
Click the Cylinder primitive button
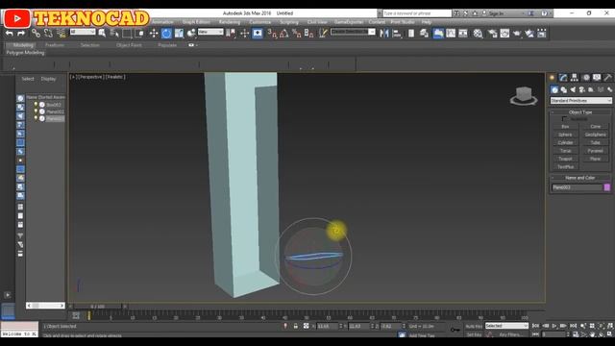(x=565, y=143)
